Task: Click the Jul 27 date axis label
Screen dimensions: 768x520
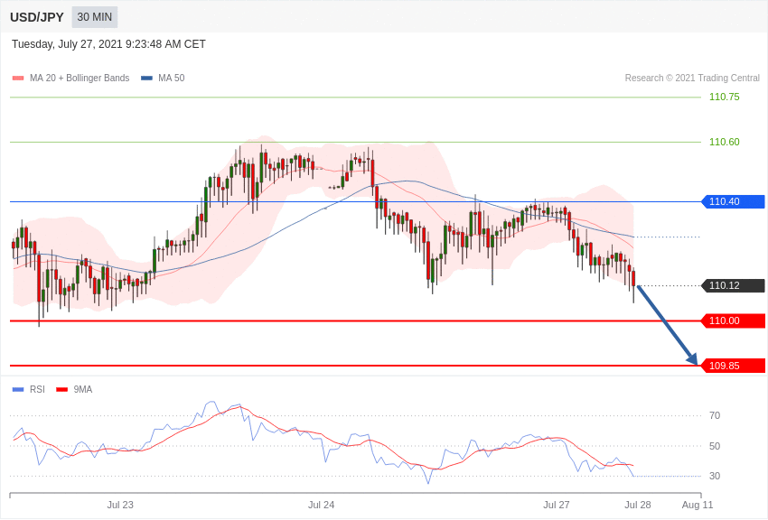Action: [557, 505]
